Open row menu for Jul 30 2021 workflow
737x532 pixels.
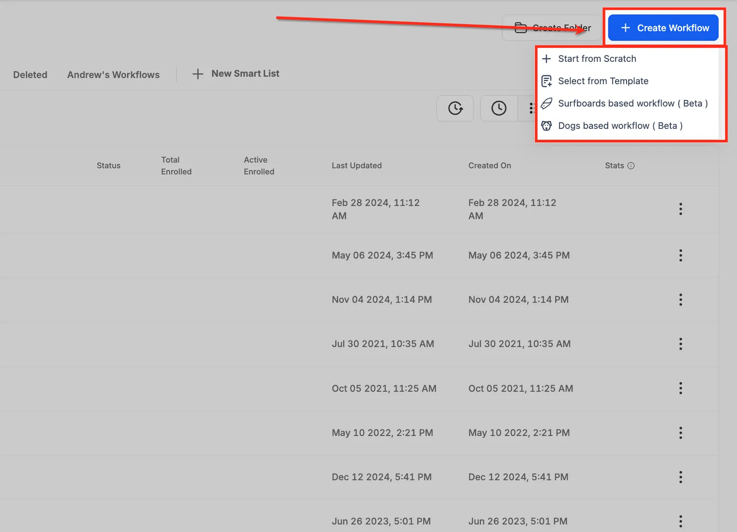click(x=680, y=344)
